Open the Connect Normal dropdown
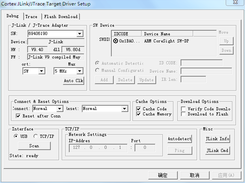245x183 pixels. 59,109
